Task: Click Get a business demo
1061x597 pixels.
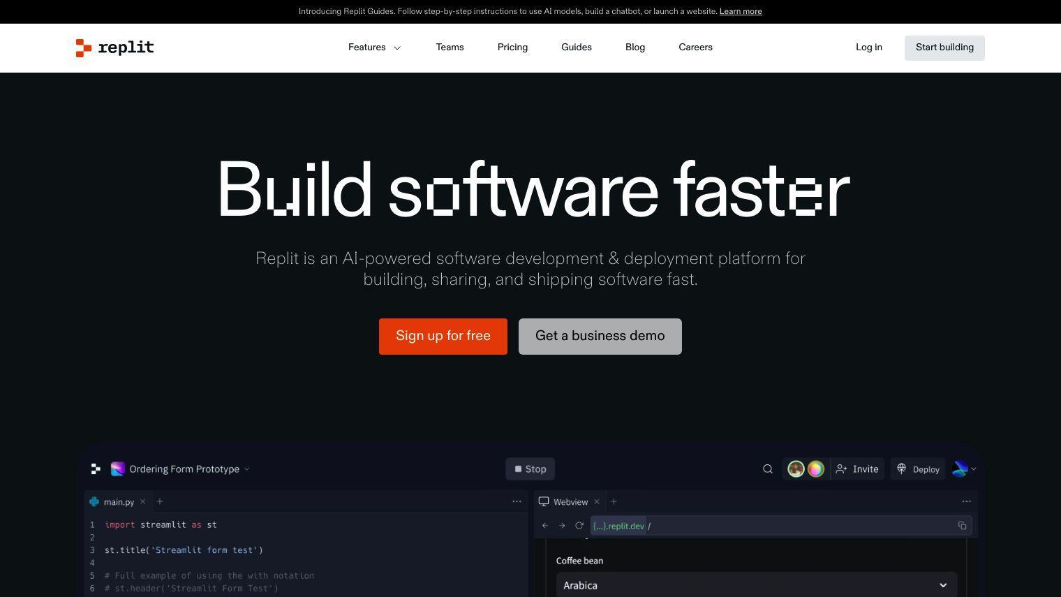Action: [600, 337]
